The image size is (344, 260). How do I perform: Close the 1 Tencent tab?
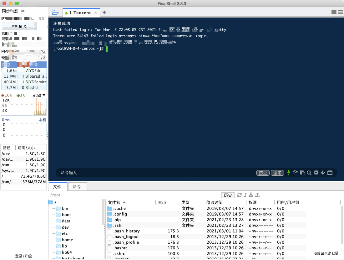(x=95, y=13)
